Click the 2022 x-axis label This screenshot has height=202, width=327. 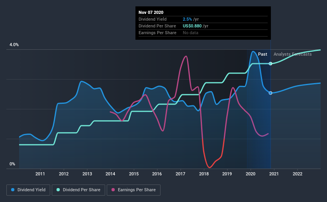pyautogui.click(x=298, y=174)
